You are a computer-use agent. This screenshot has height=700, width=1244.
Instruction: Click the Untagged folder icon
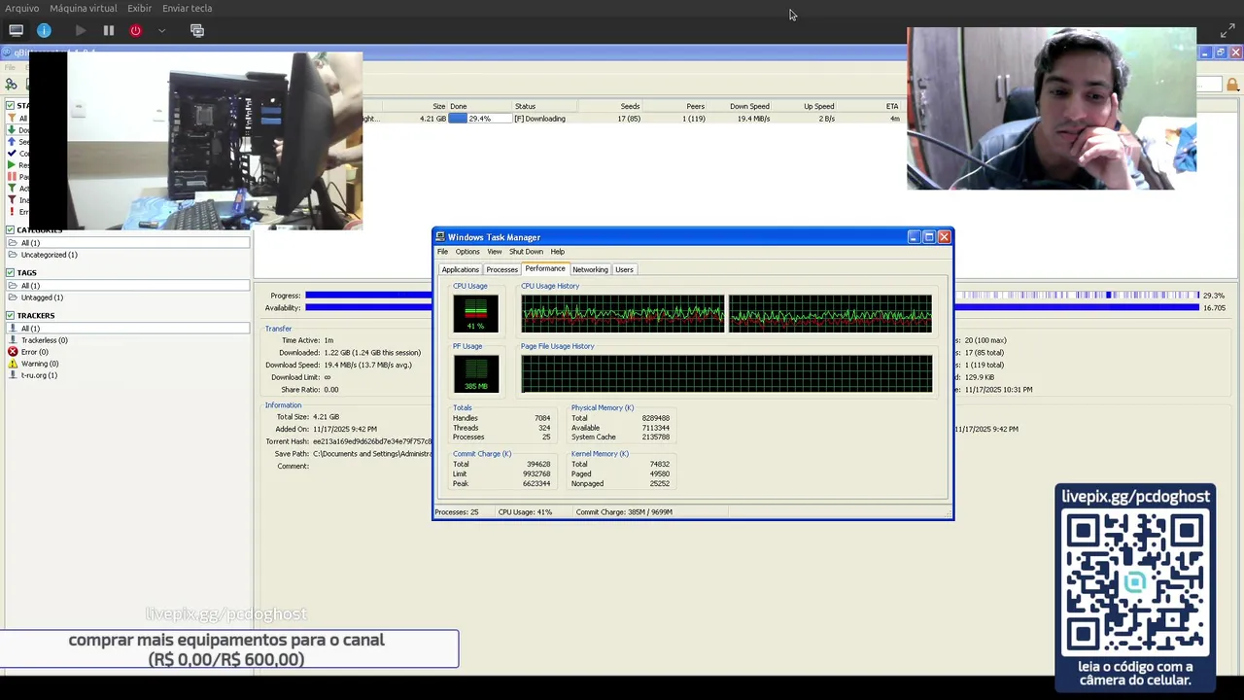[13, 297]
